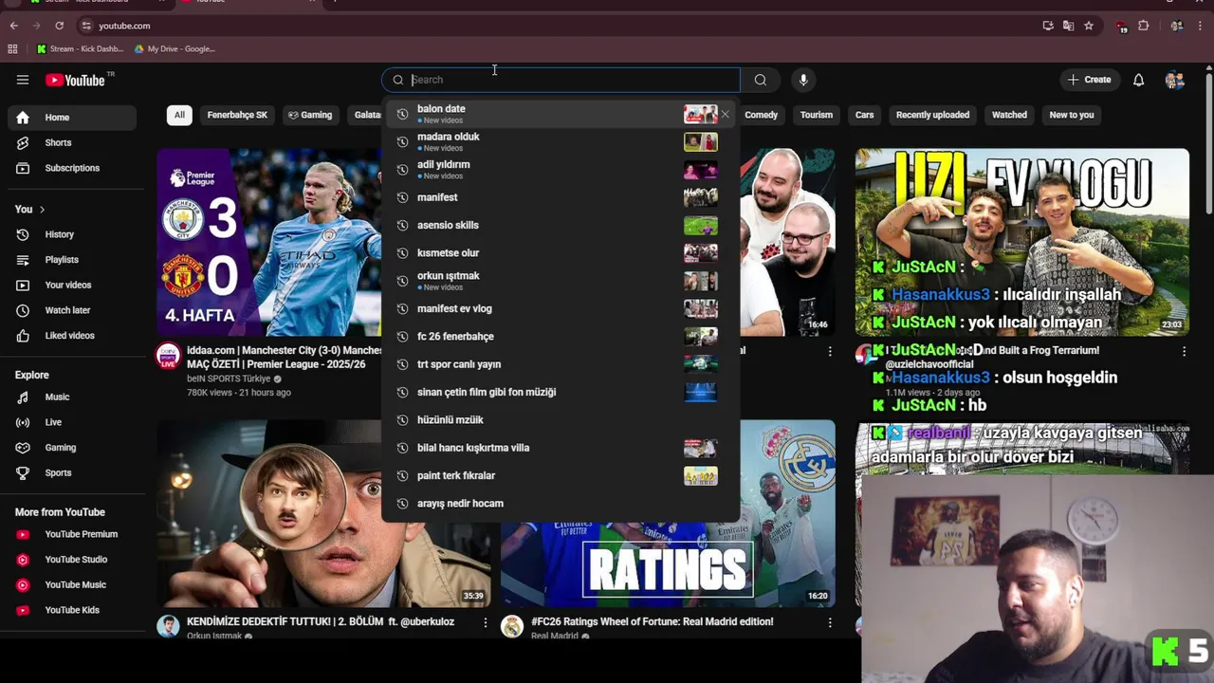Open Playlists in sidebar

tap(72, 260)
